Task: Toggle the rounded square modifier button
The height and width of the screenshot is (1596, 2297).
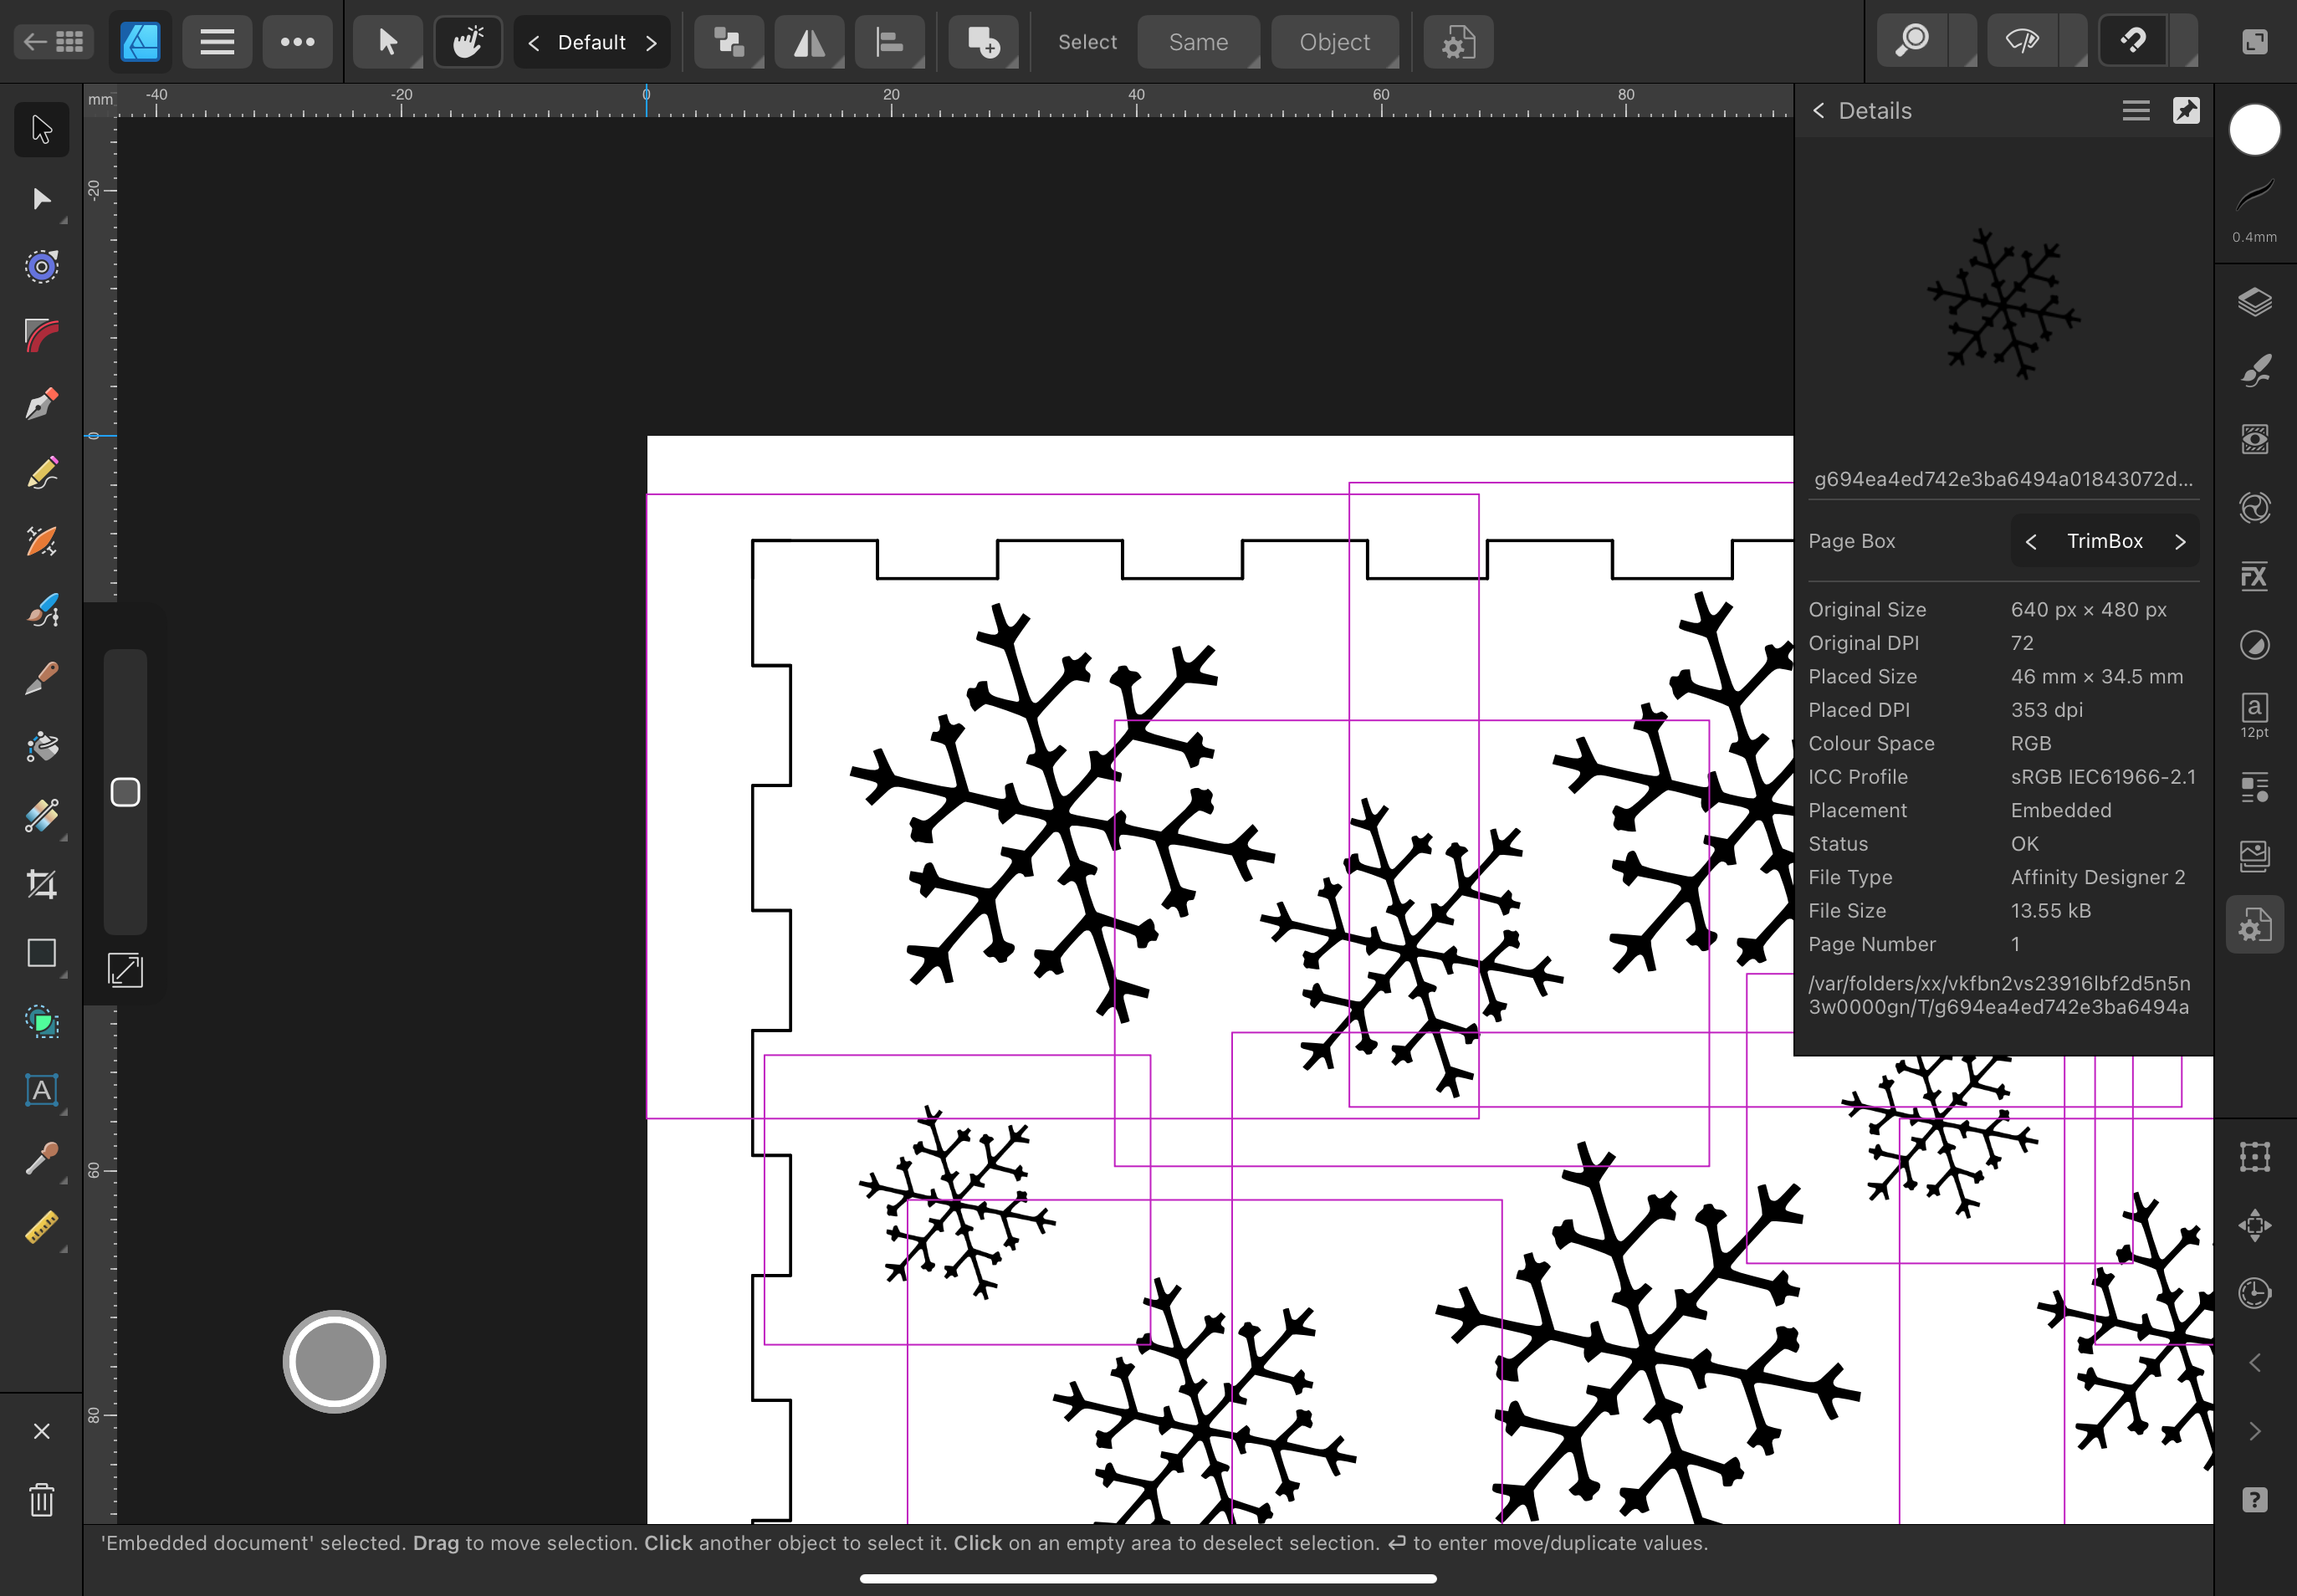Action: pos(125,792)
